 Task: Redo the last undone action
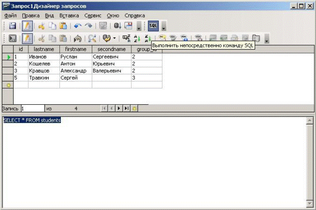pyautogui.click(x=88, y=26)
